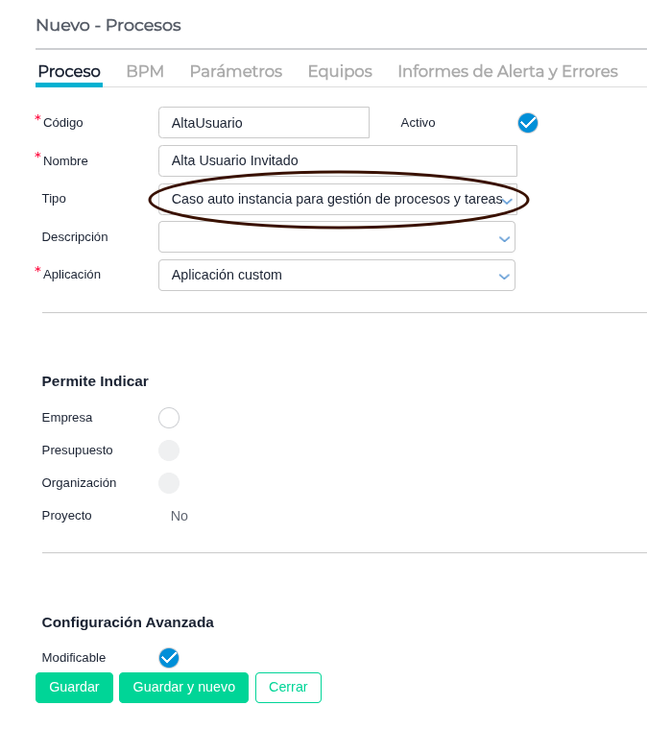Toggle the Presupuesto checkbox

169,450
